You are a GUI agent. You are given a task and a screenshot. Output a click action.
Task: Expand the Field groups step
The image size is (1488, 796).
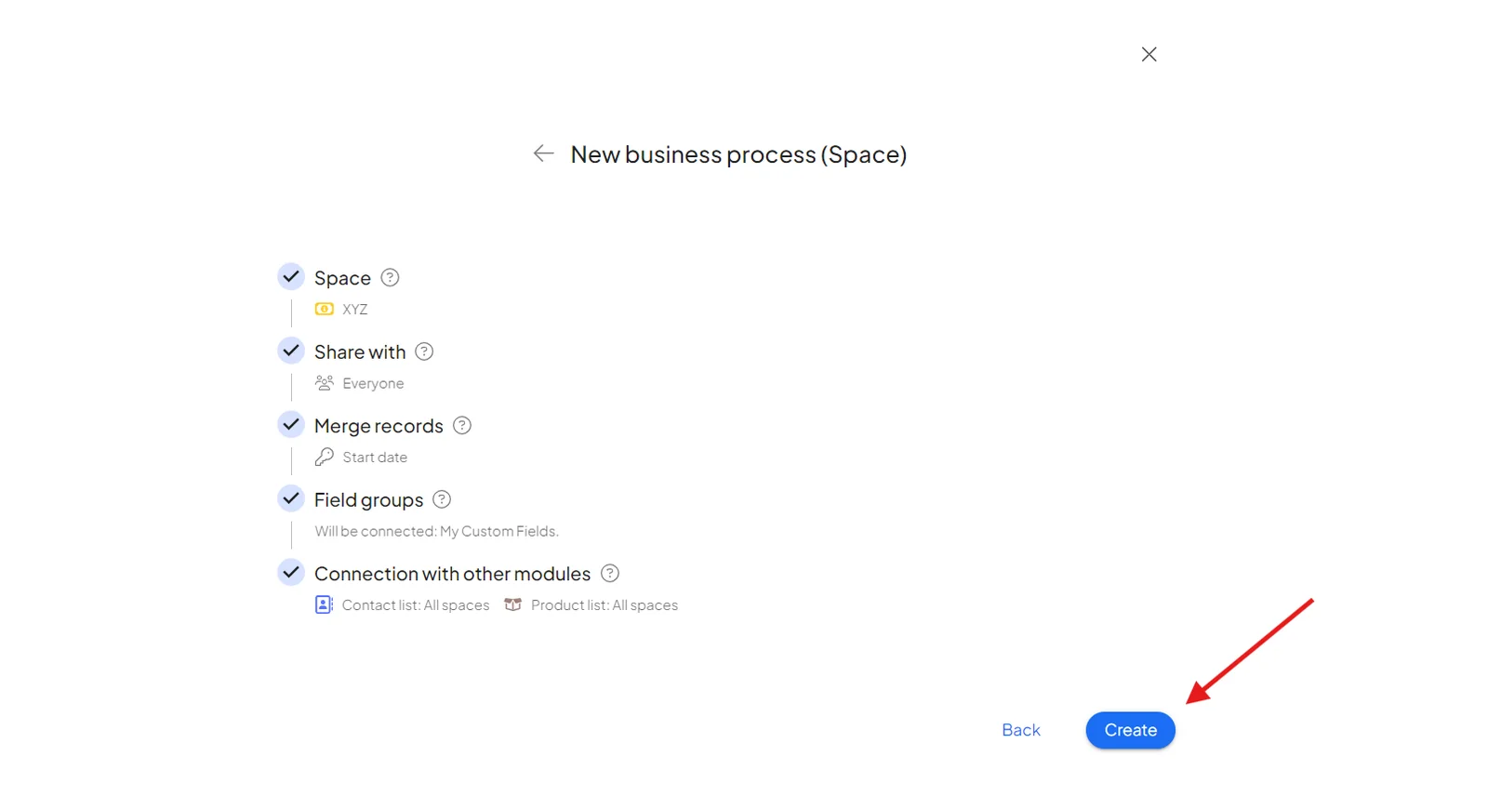pos(368,500)
